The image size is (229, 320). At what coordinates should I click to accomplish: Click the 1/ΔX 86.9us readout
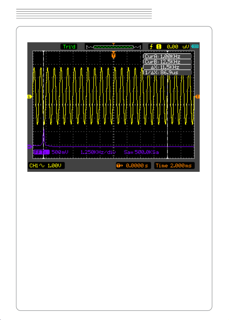pos(167,72)
